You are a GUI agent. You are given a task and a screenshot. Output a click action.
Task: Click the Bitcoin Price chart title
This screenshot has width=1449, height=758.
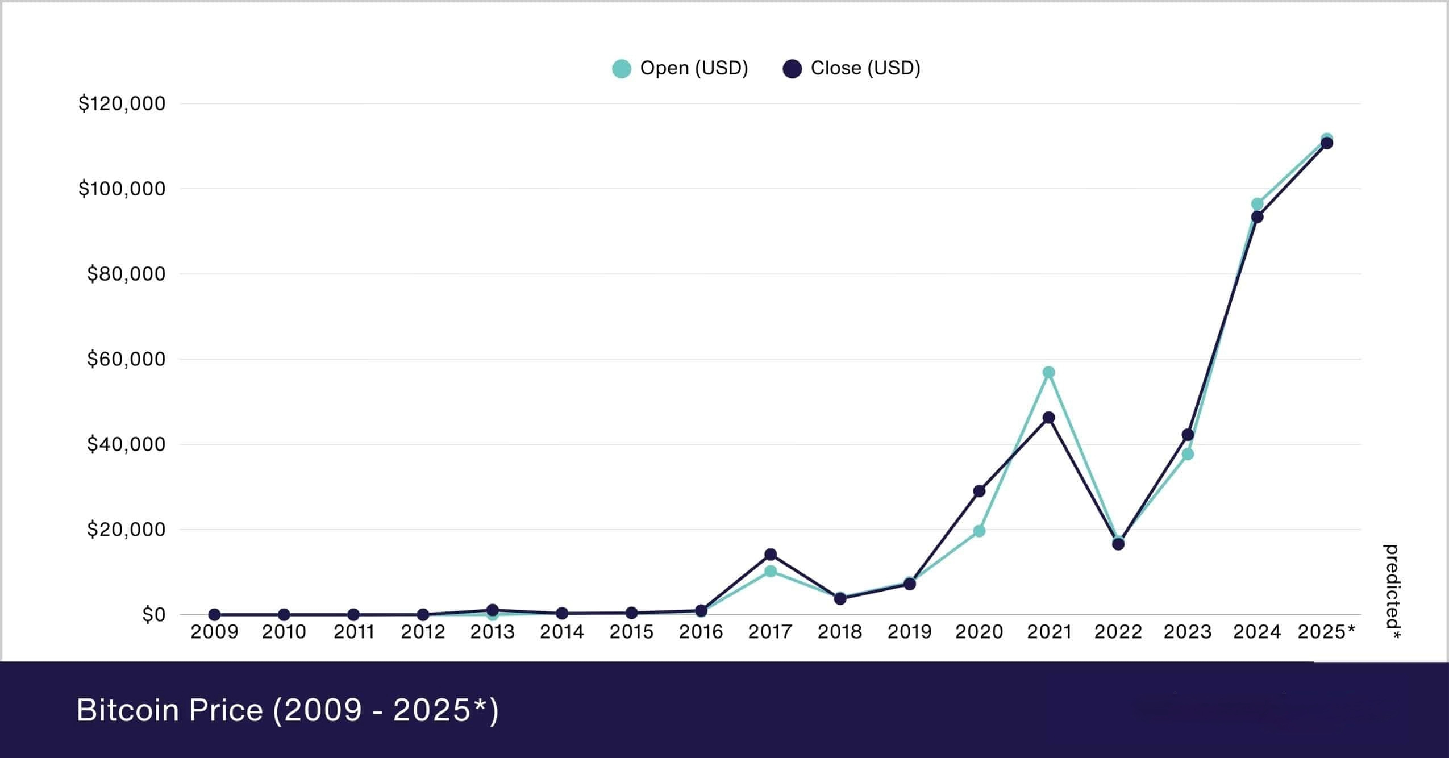pyautogui.click(x=288, y=710)
